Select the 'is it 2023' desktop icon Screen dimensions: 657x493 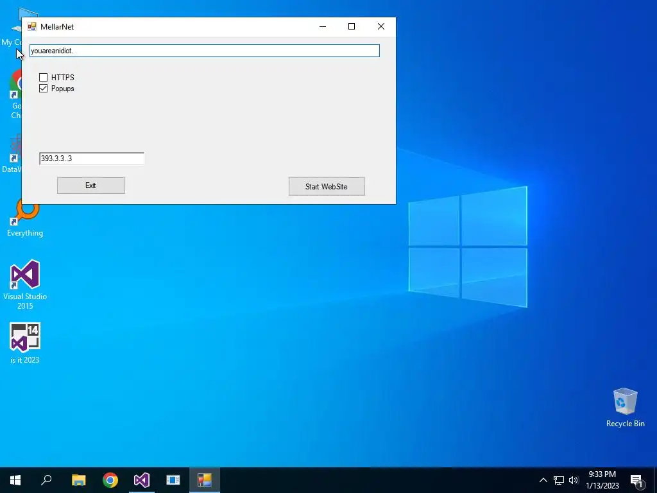point(25,343)
